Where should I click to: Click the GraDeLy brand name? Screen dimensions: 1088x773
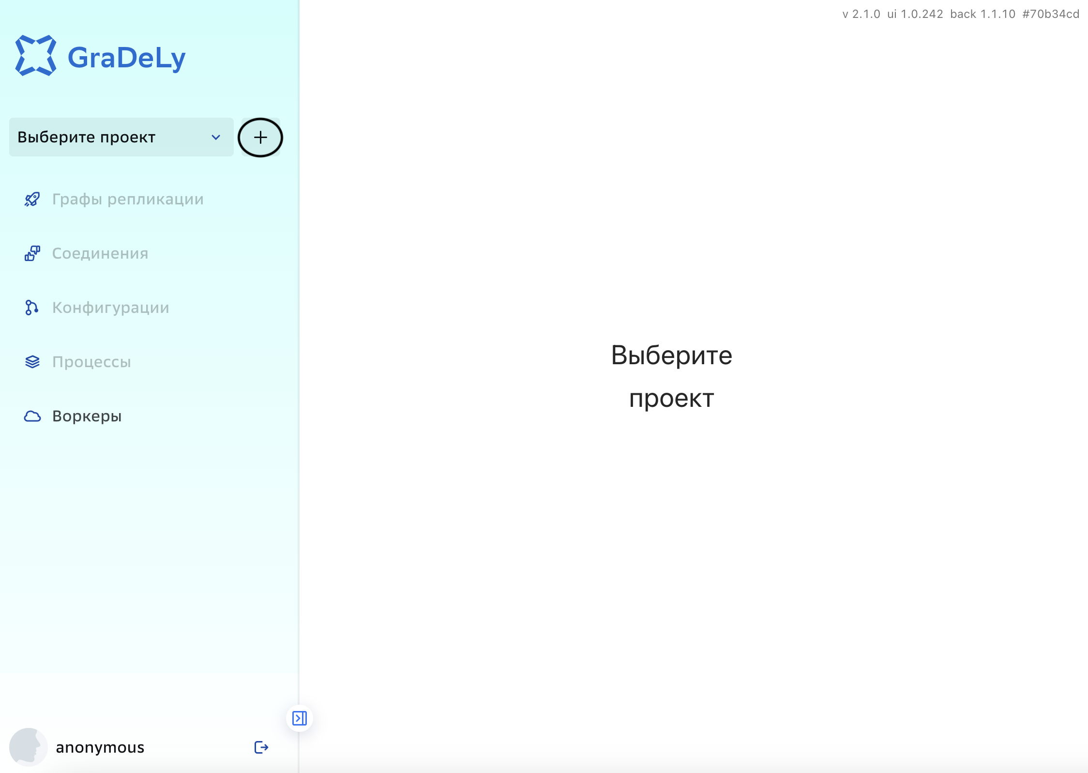(127, 58)
